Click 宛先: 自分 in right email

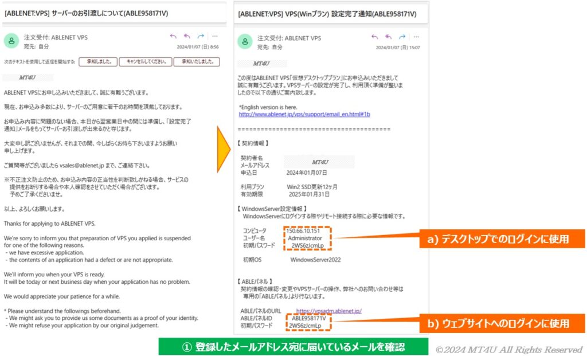coord(270,47)
